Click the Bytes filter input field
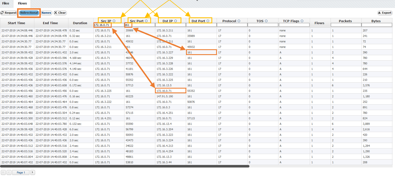 tap(377, 25)
